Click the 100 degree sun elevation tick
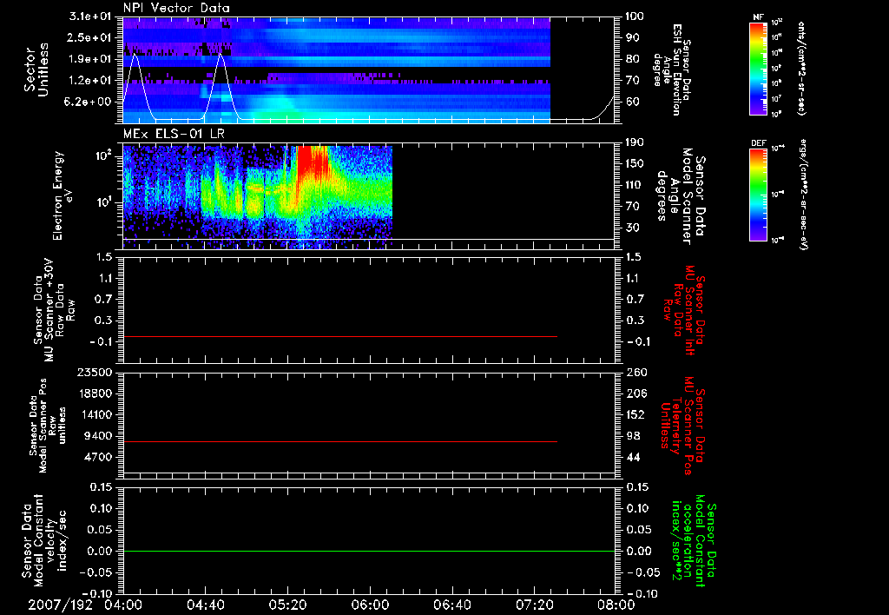889x615 pixels. pos(635,17)
